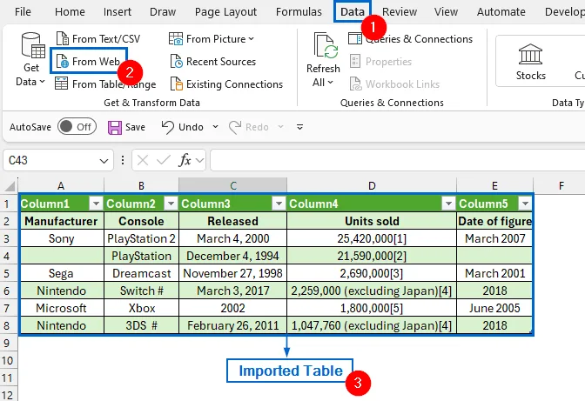Expand the Undo history arrow
Viewport: 585px width, 401px height.
(215, 127)
